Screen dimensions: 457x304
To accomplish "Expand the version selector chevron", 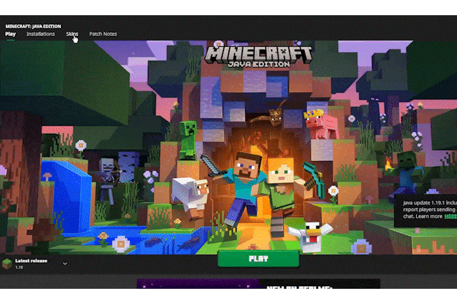I will click(65, 263).
